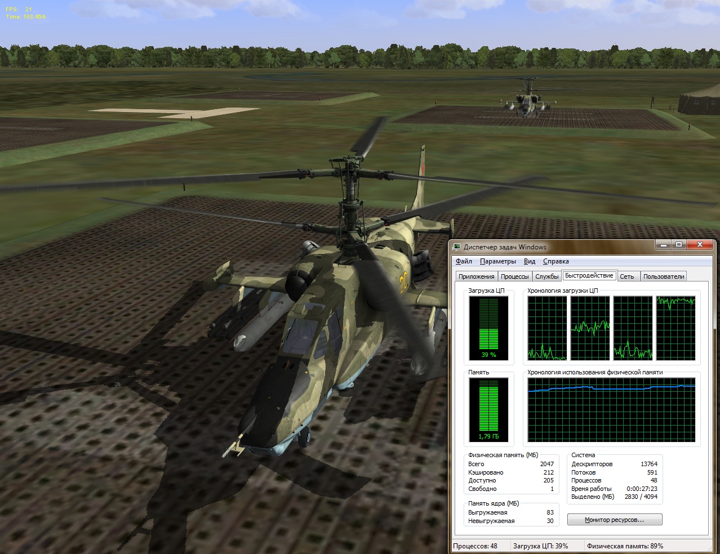The image size is (720, 554).
Task: Click the Time readout in the game view
Action: [x=25, y=17]
